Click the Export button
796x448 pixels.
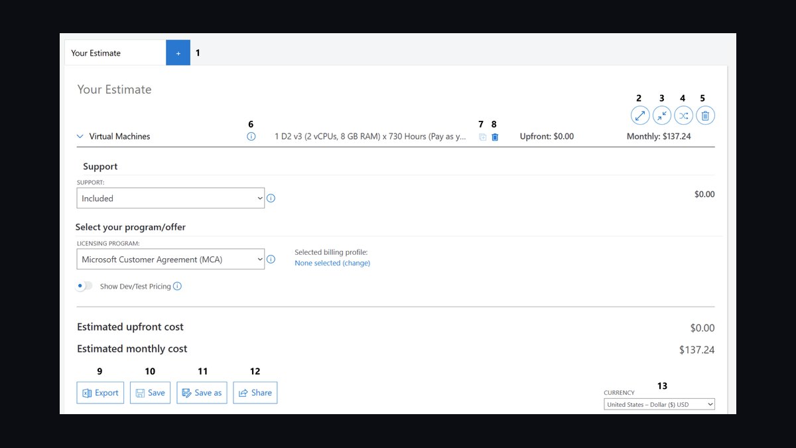pyautogui.click(x=100, y=393)
